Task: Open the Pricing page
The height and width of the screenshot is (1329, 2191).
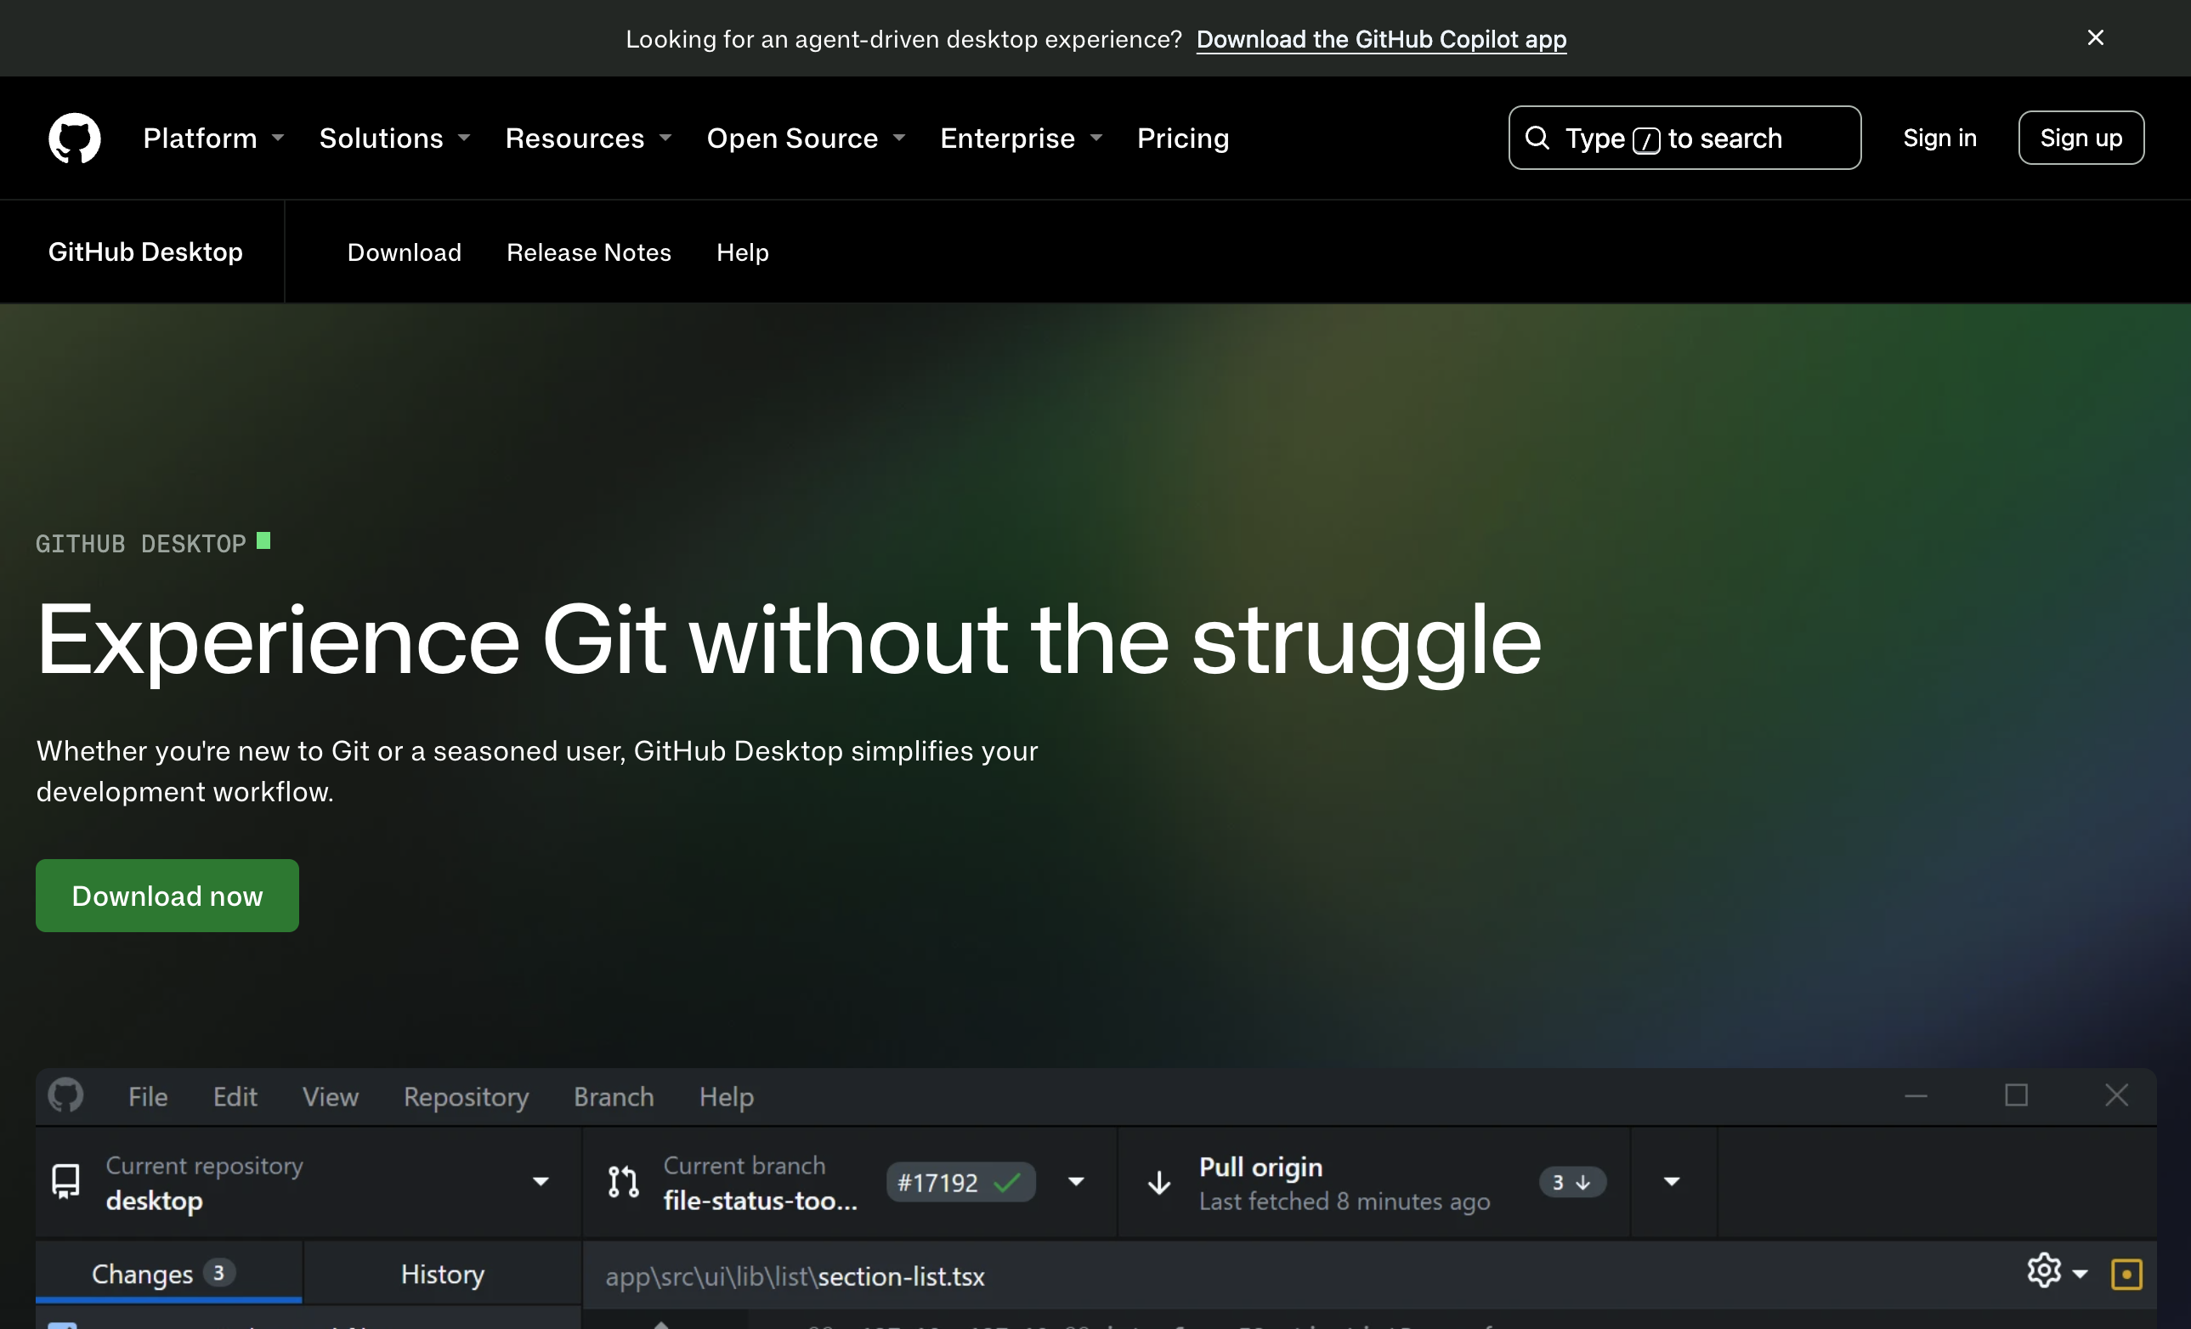Action: pyautogui.click(x=1183, y=138)
